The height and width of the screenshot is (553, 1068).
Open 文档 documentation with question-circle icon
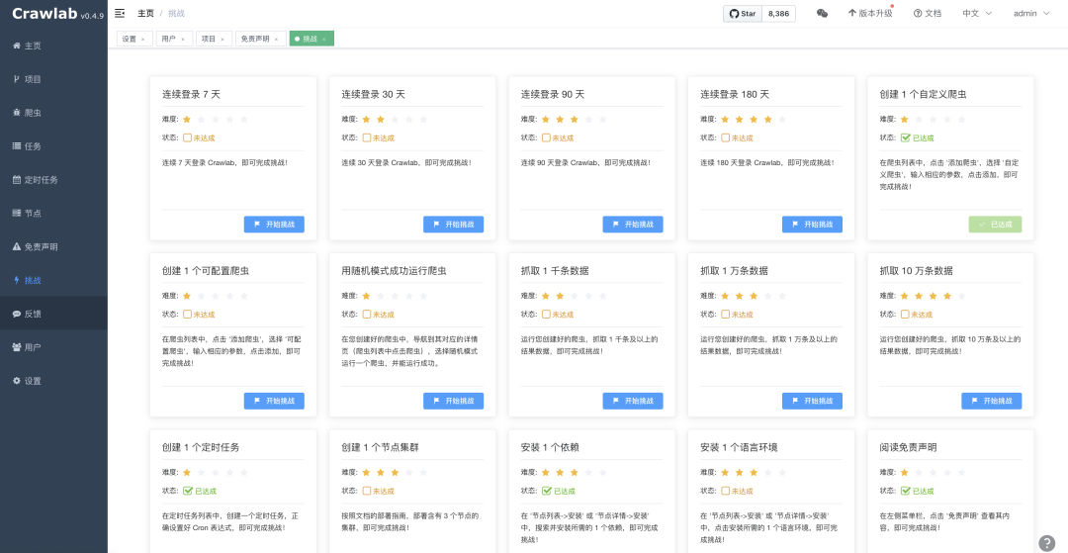(x=927, y=13)
